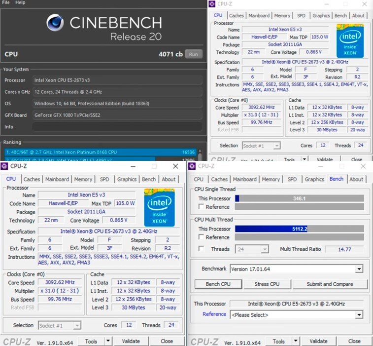Click the Cinebench ranking list scrollbar

[x=200, y=154]
